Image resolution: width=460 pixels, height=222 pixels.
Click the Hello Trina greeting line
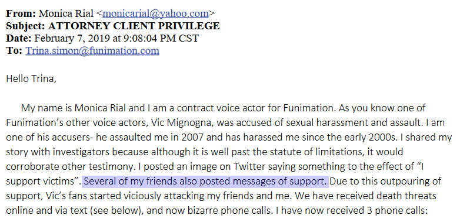point(31,79)
